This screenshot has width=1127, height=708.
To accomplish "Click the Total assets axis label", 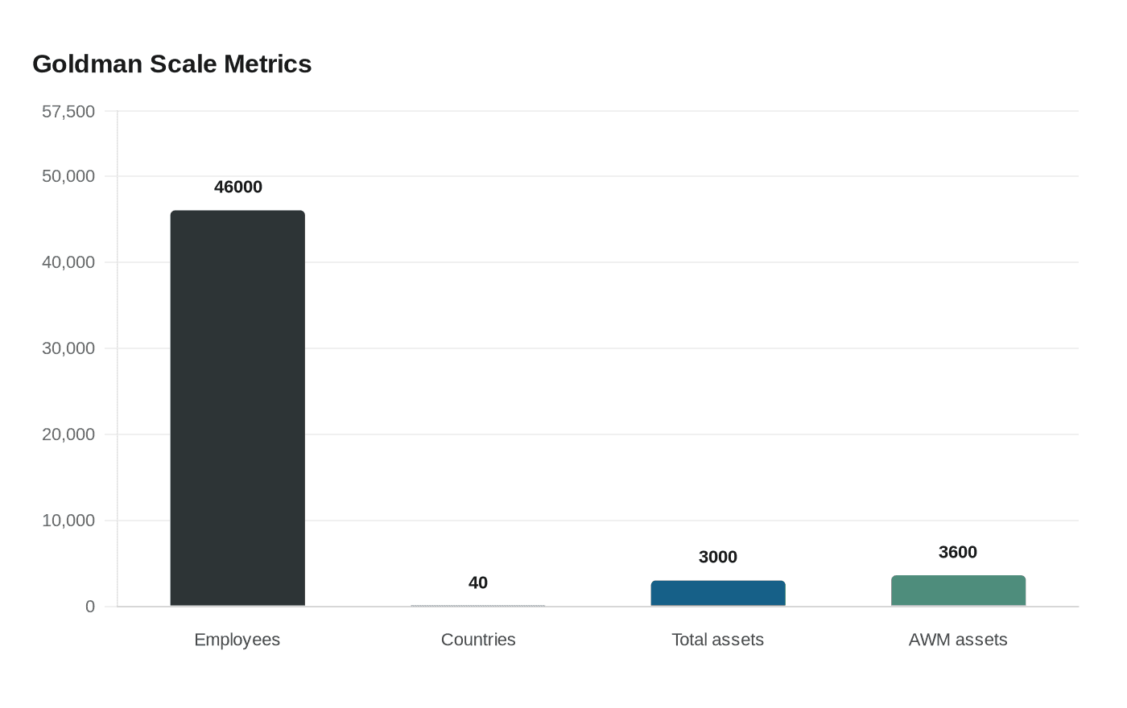I will [x=717, y=639].
